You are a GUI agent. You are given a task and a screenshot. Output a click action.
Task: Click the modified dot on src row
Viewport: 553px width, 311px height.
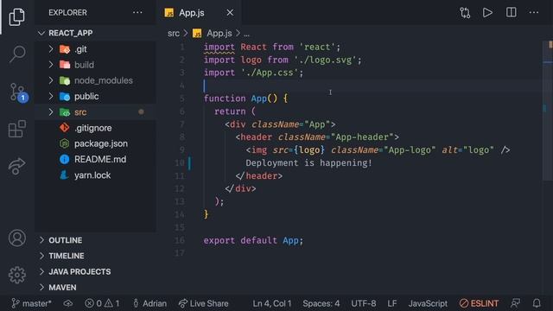(x=141, y=112)
